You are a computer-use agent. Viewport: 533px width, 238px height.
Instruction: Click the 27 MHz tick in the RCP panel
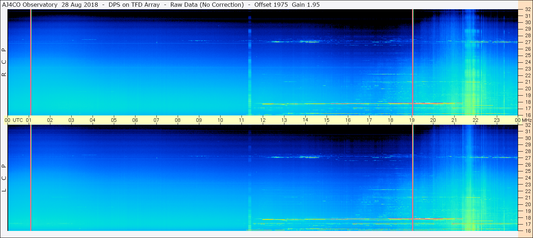click(528, 42)
